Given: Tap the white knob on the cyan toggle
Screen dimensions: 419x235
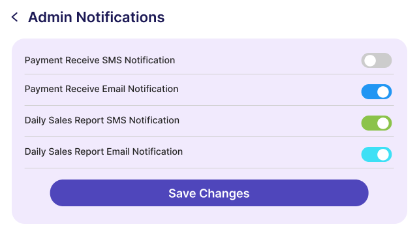Looking at the screenshot, I should coord(383,155).
